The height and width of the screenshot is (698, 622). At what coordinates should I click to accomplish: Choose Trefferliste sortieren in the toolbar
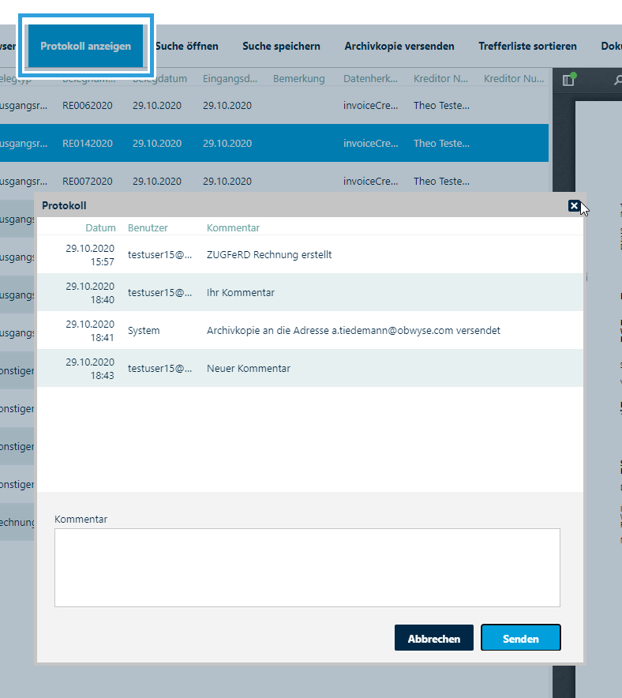527,47
